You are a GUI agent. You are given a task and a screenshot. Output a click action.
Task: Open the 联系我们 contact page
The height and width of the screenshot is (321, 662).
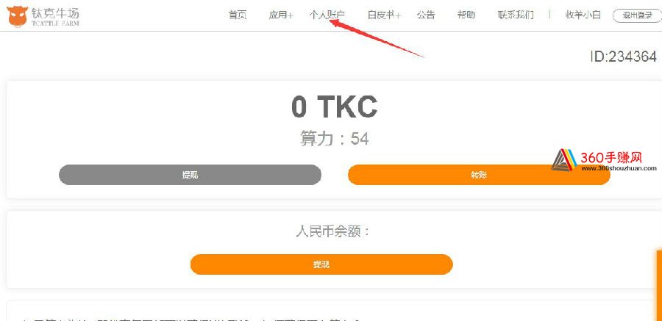coord(516,15)
